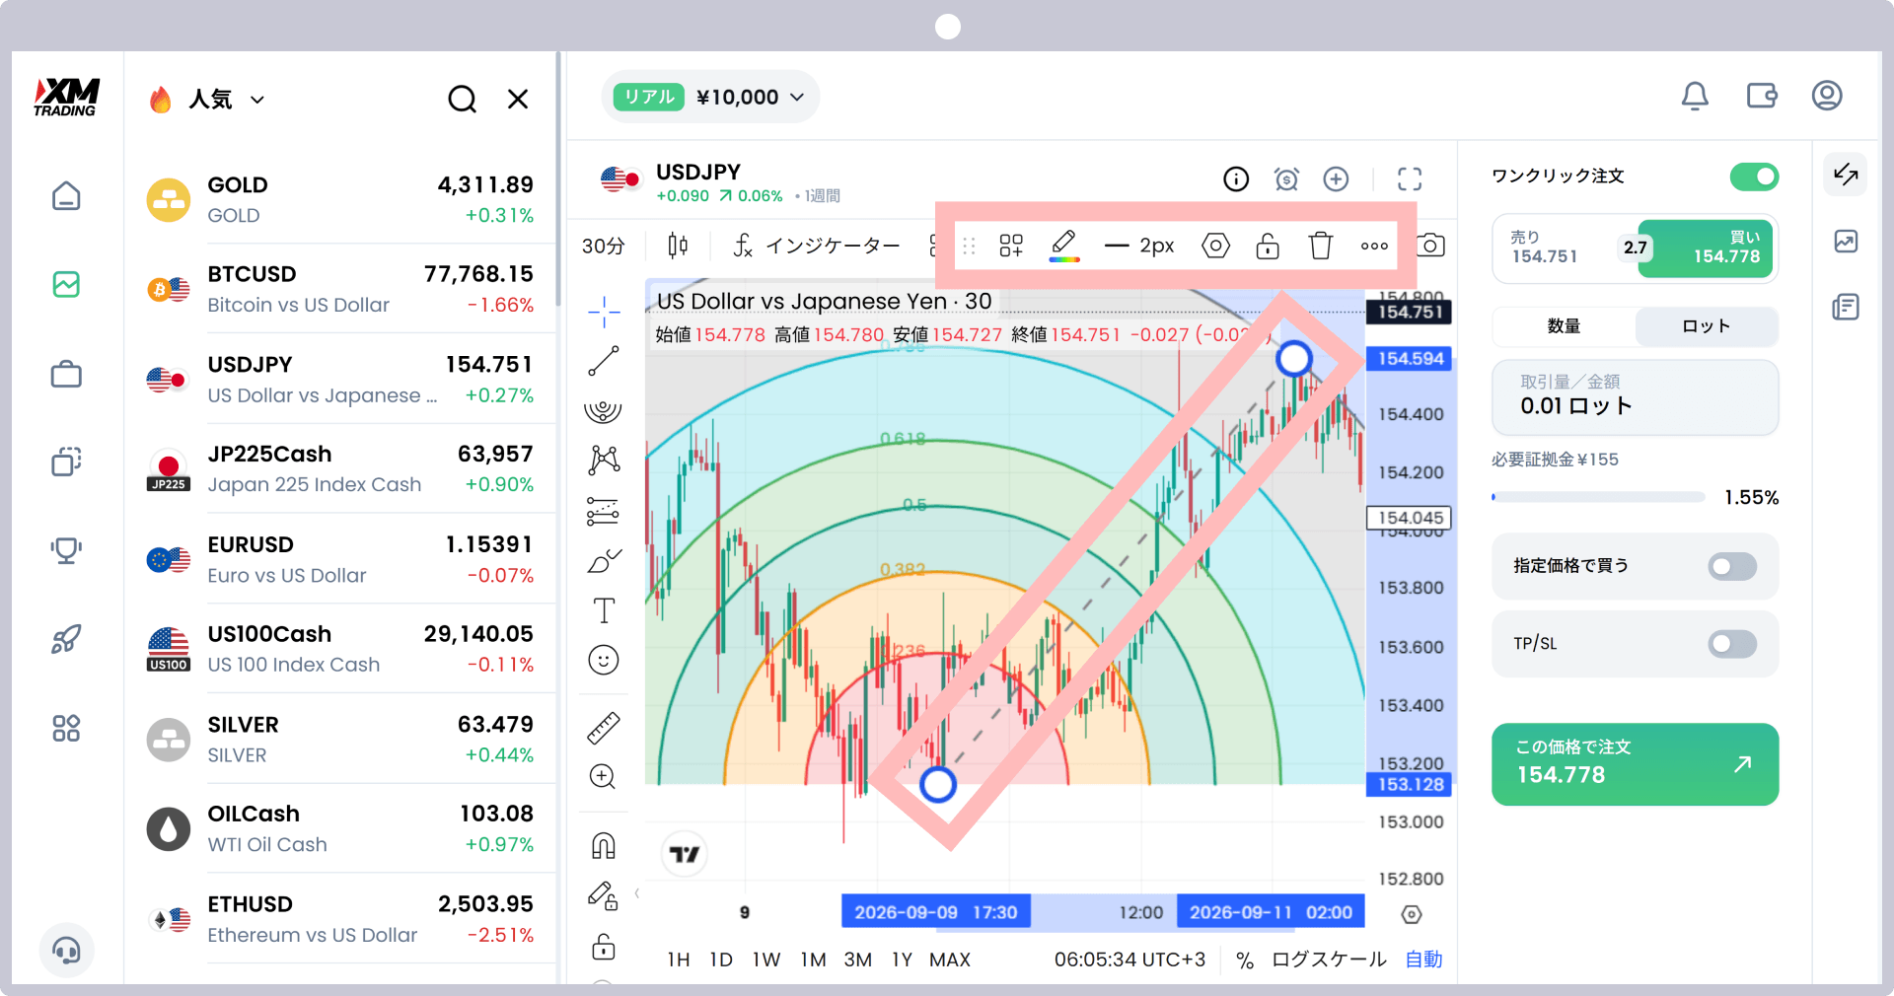1894x996 pixels.
Task: Toggle ログスケール on the chart
Action: (x=1329, y=960)
